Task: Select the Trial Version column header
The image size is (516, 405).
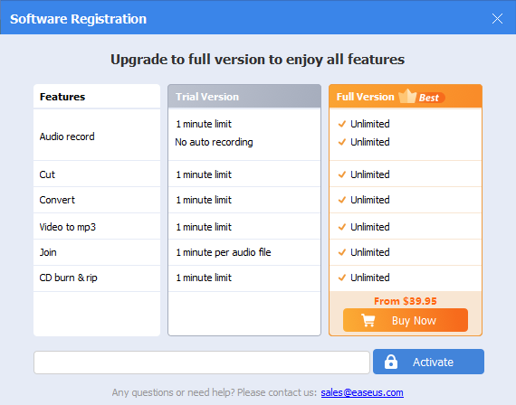Action: click(244, 97)
